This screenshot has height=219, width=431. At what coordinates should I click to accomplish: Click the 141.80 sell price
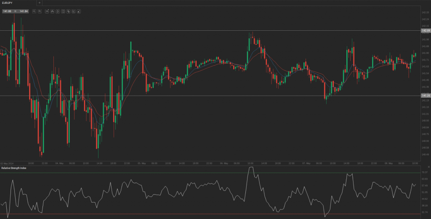coord(7,11)
